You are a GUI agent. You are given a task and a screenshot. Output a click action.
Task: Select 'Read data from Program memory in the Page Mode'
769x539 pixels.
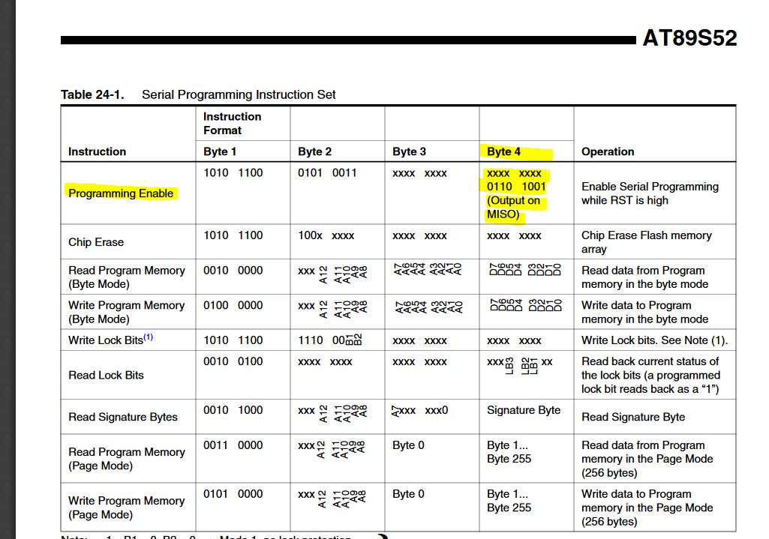647,459
